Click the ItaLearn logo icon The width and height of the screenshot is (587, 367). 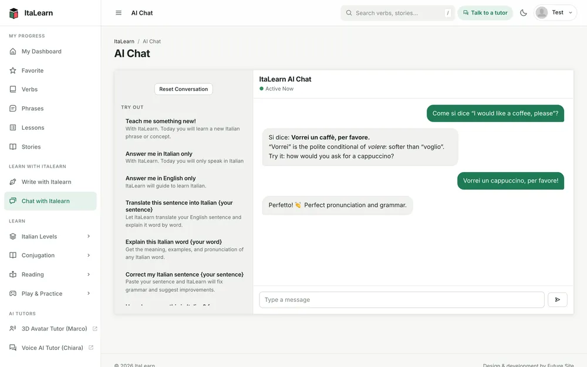(14, 13)
